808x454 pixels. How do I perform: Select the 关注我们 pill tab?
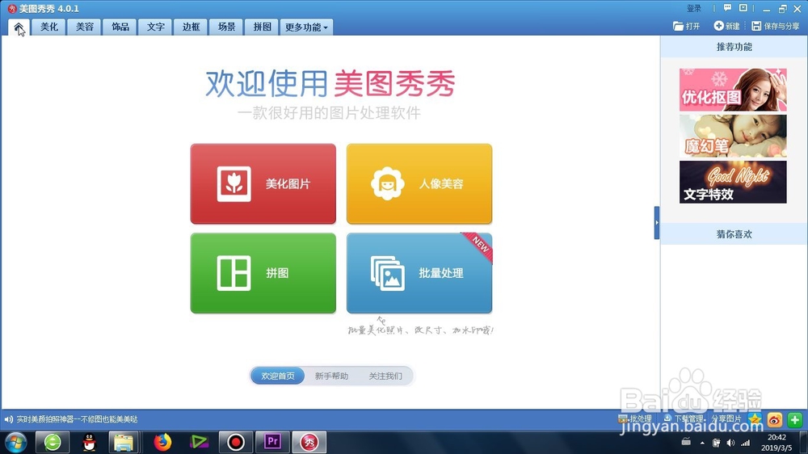pos(385,376)
